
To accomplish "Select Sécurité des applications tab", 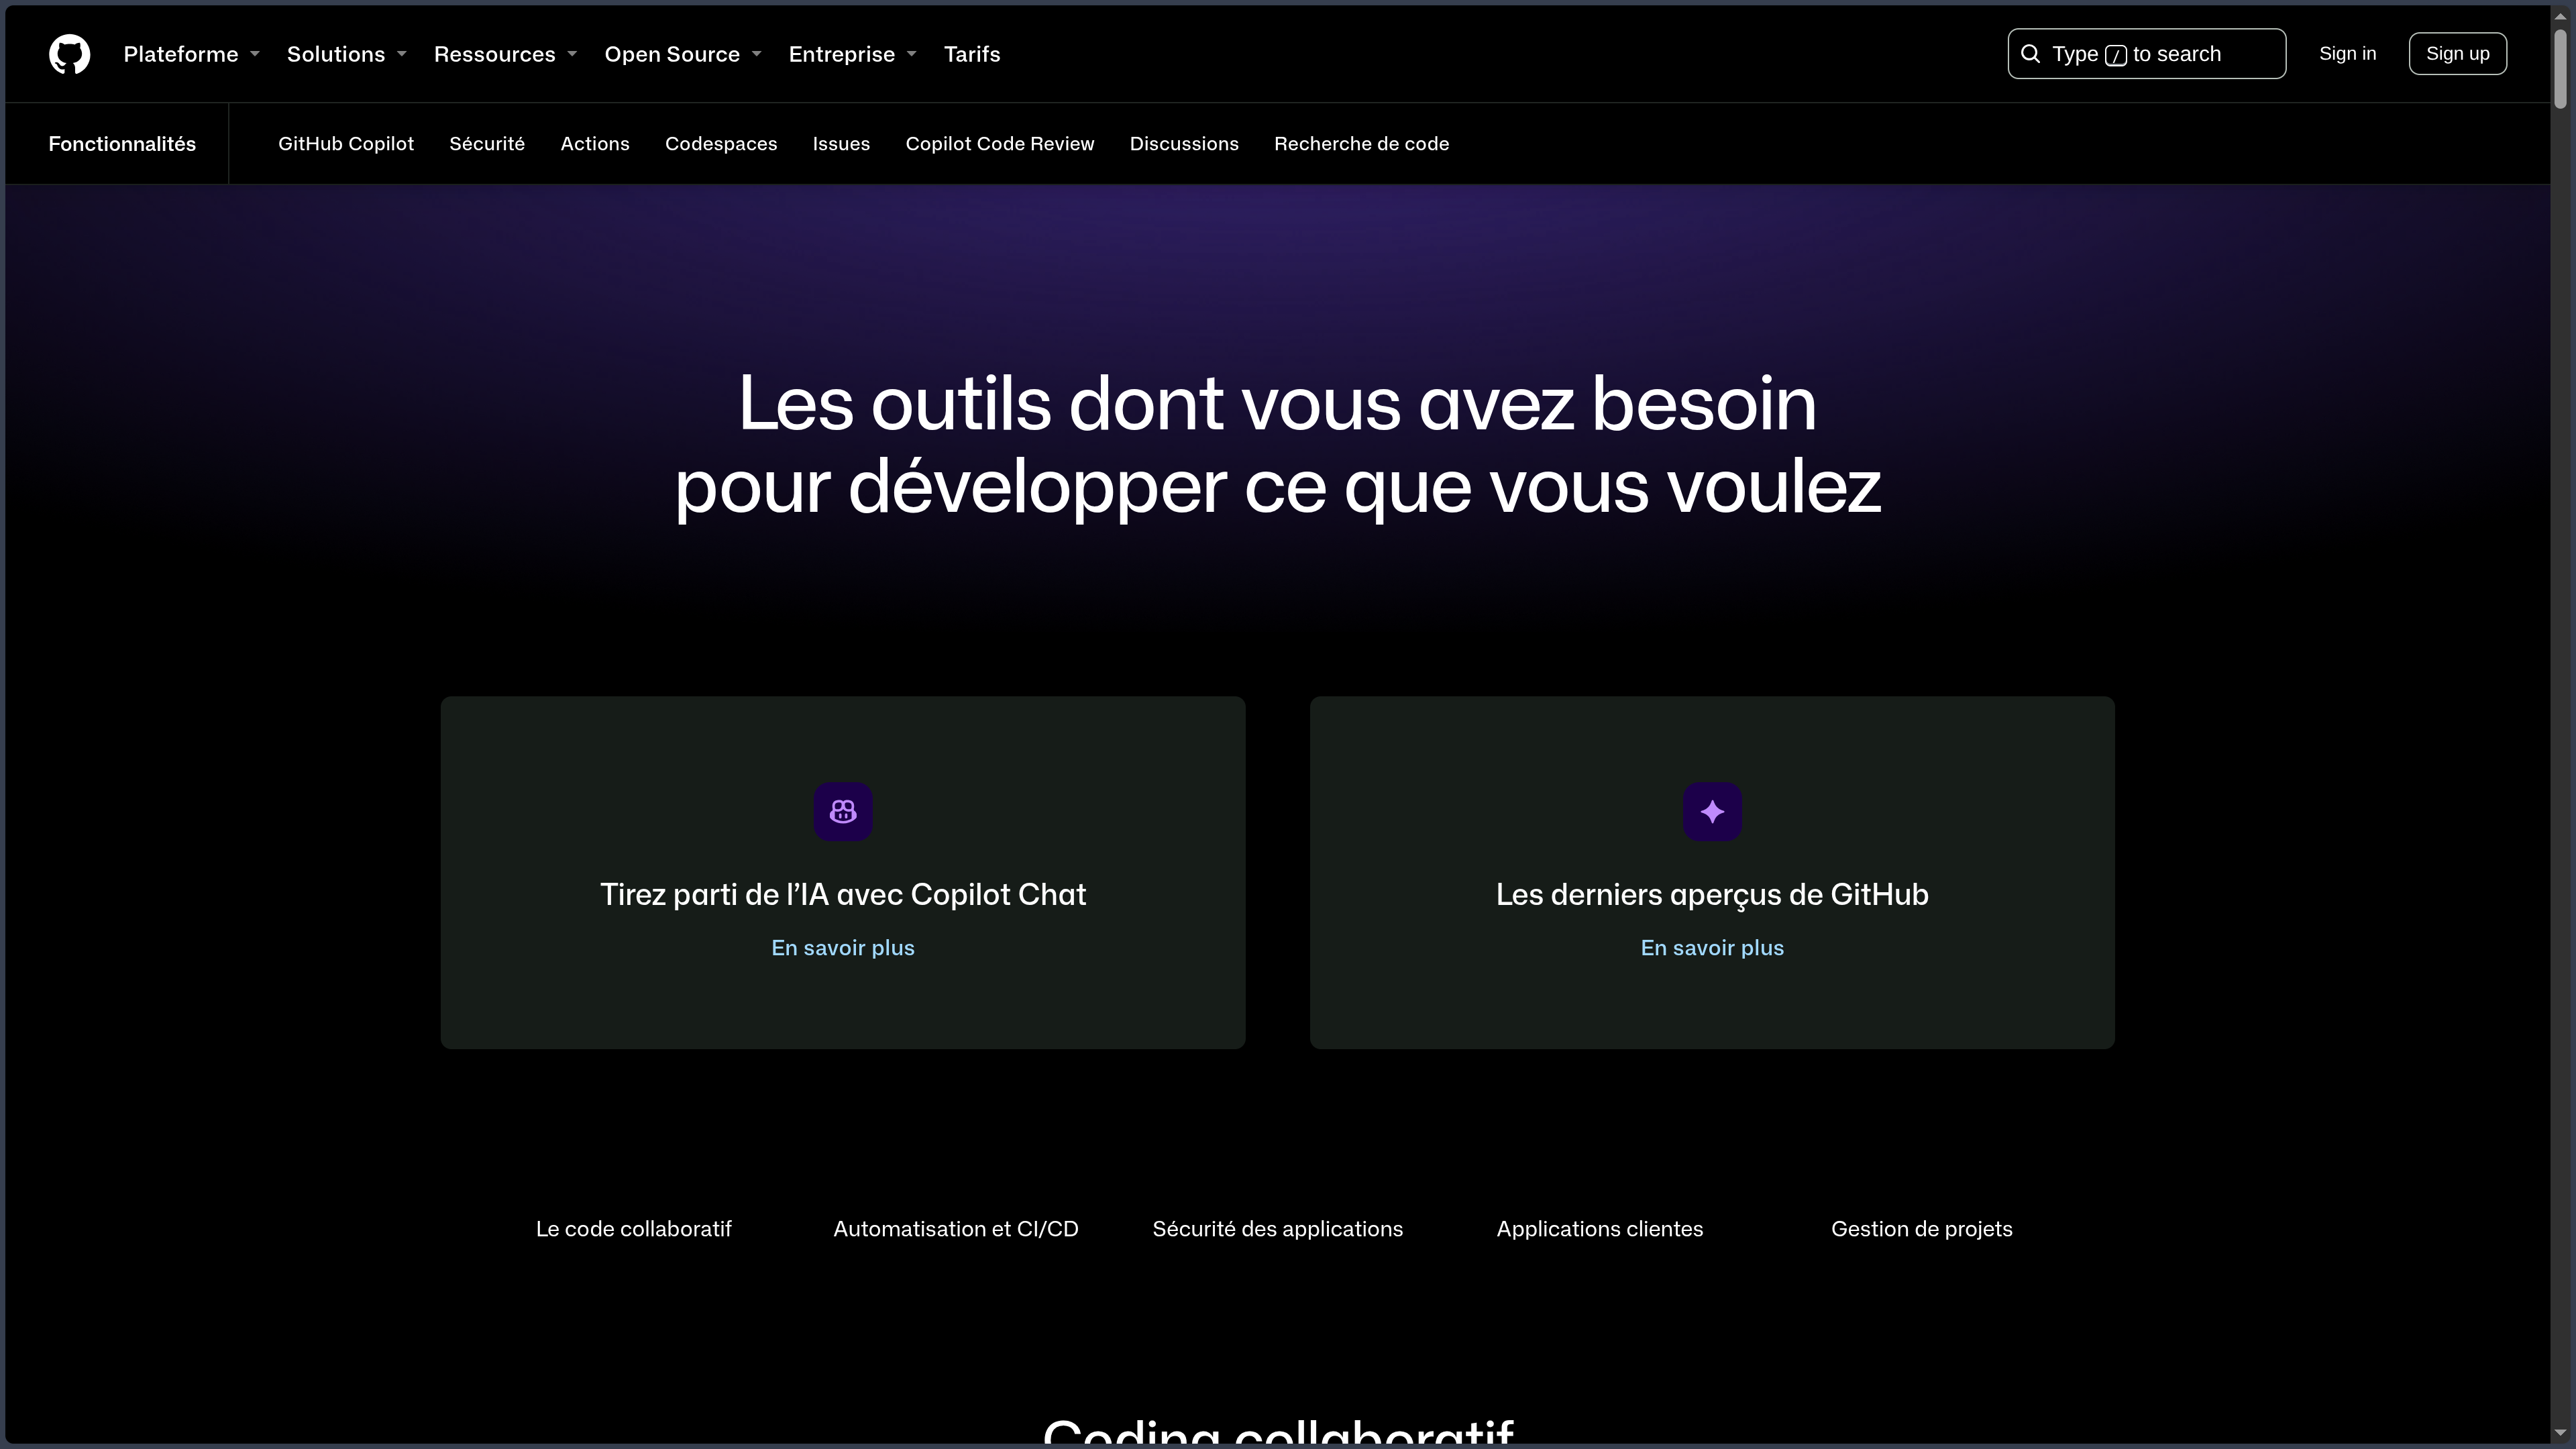I will [x=1278, y=1229].
